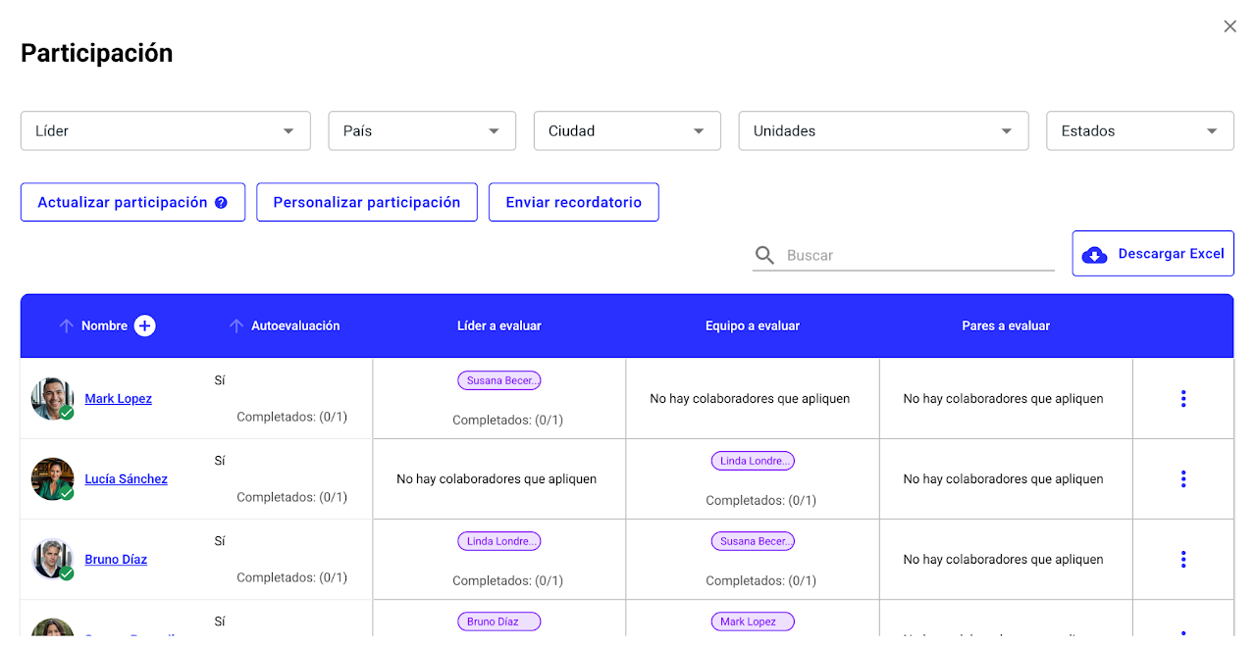Click the search magnifier icon

tap(764, 255)
